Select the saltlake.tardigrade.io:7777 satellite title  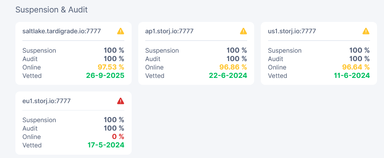point(62,31)
